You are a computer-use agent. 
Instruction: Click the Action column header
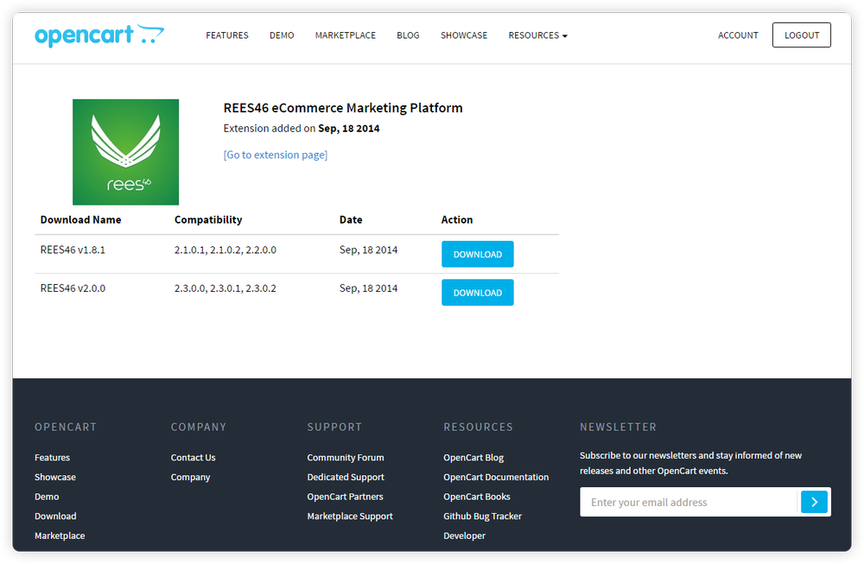click(x=457, y=219)
